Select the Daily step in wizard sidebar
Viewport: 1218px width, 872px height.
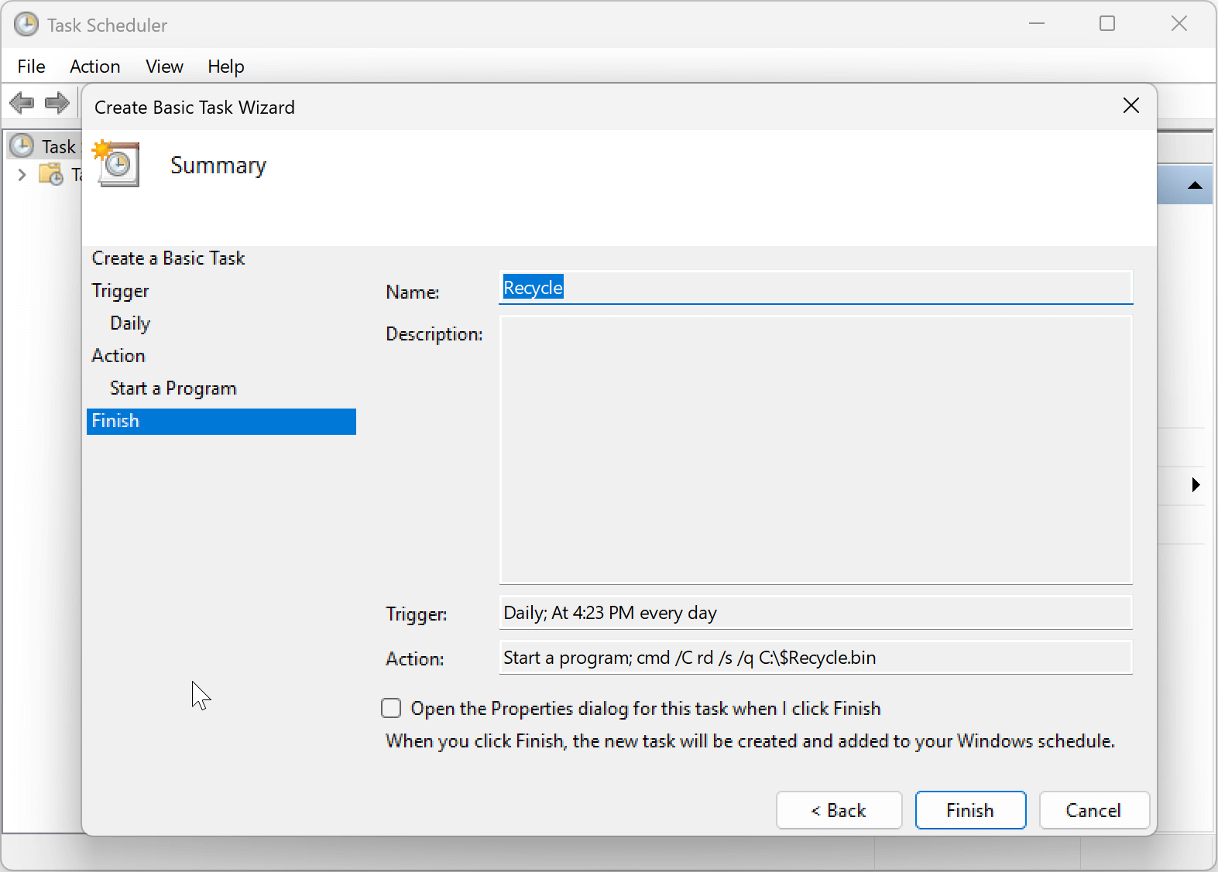(130, 323)
